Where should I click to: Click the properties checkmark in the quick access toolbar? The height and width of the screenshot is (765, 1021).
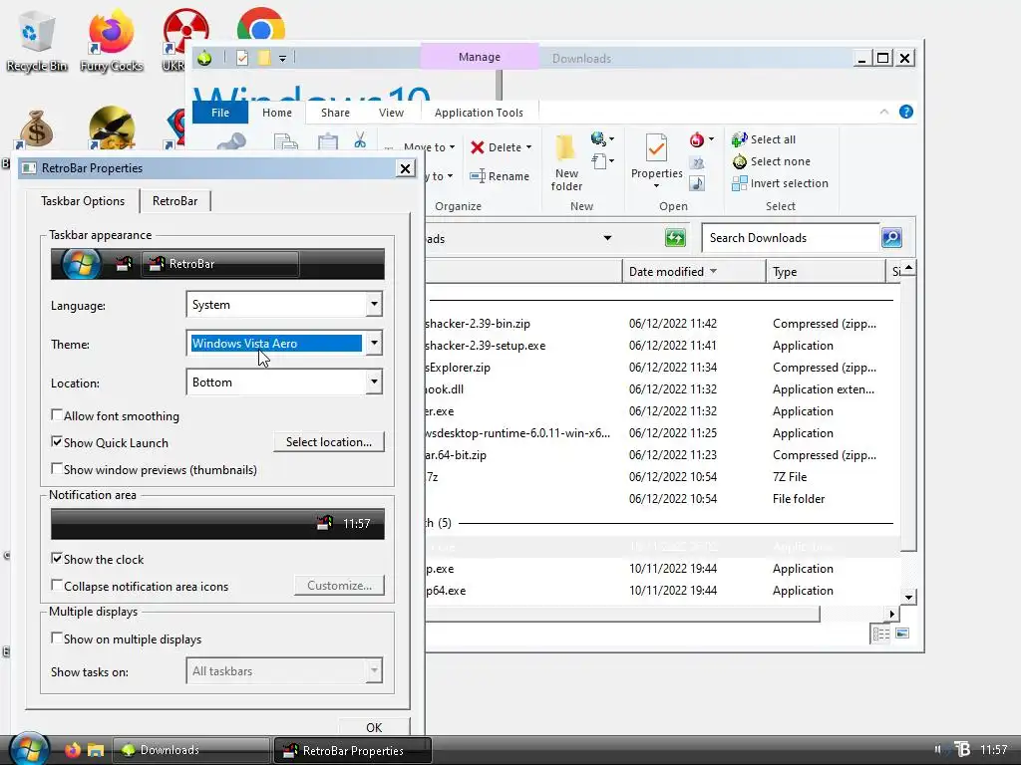click(242, 58)
